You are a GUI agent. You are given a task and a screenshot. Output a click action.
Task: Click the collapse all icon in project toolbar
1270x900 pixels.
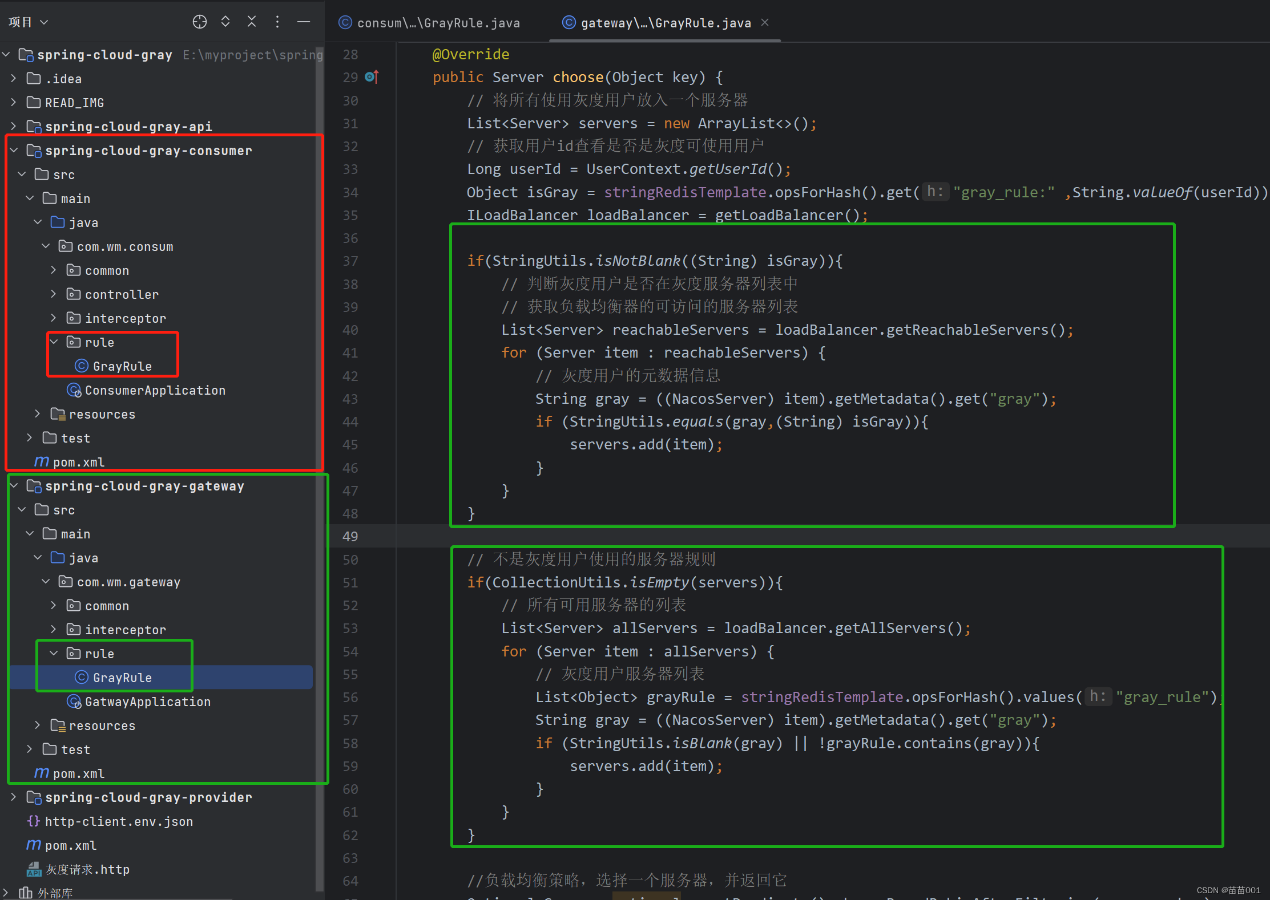[x=252, y=22]
